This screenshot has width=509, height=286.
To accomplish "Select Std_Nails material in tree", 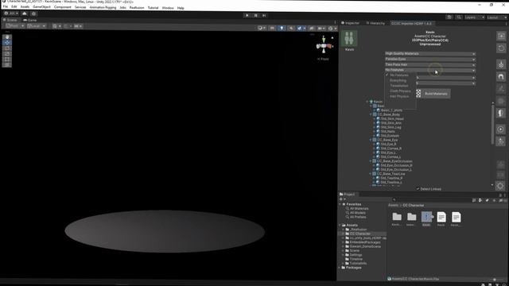I will pos(388,131).
